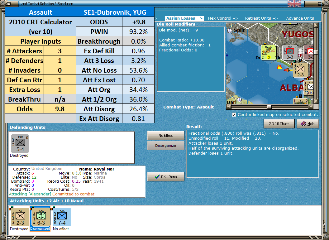329x240 pixels.
Task: Click the 6(4) unit counter near Albania
Action: 309,88
